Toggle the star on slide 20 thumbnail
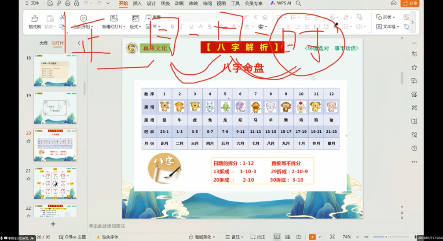The image size is (443, 241). (29, 141)
